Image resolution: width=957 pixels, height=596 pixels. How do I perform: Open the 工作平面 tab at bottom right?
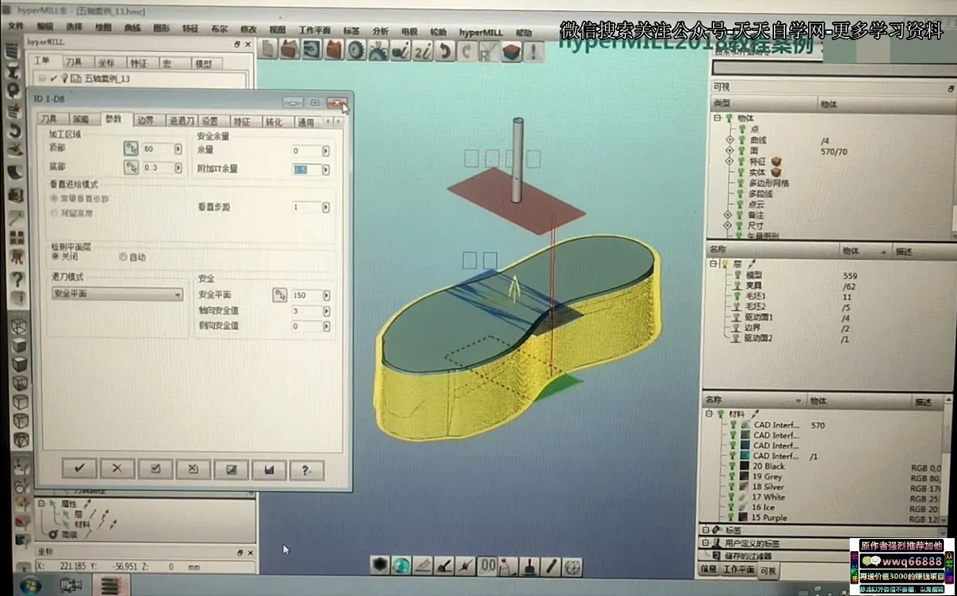coord(739,570)
